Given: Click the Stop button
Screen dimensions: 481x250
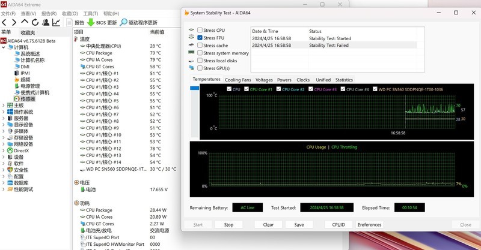Looking at the screenshot, I should 228,225.
